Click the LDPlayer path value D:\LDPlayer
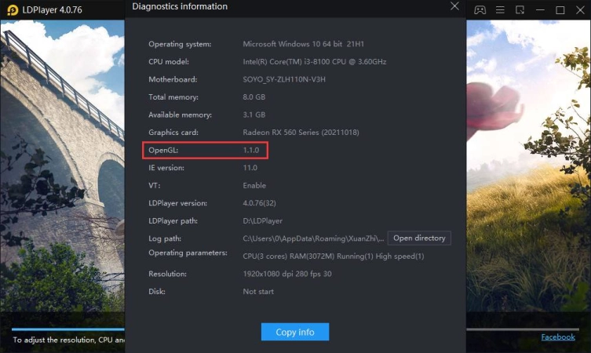The image size is (591, 353). click(x=262, y=220)
